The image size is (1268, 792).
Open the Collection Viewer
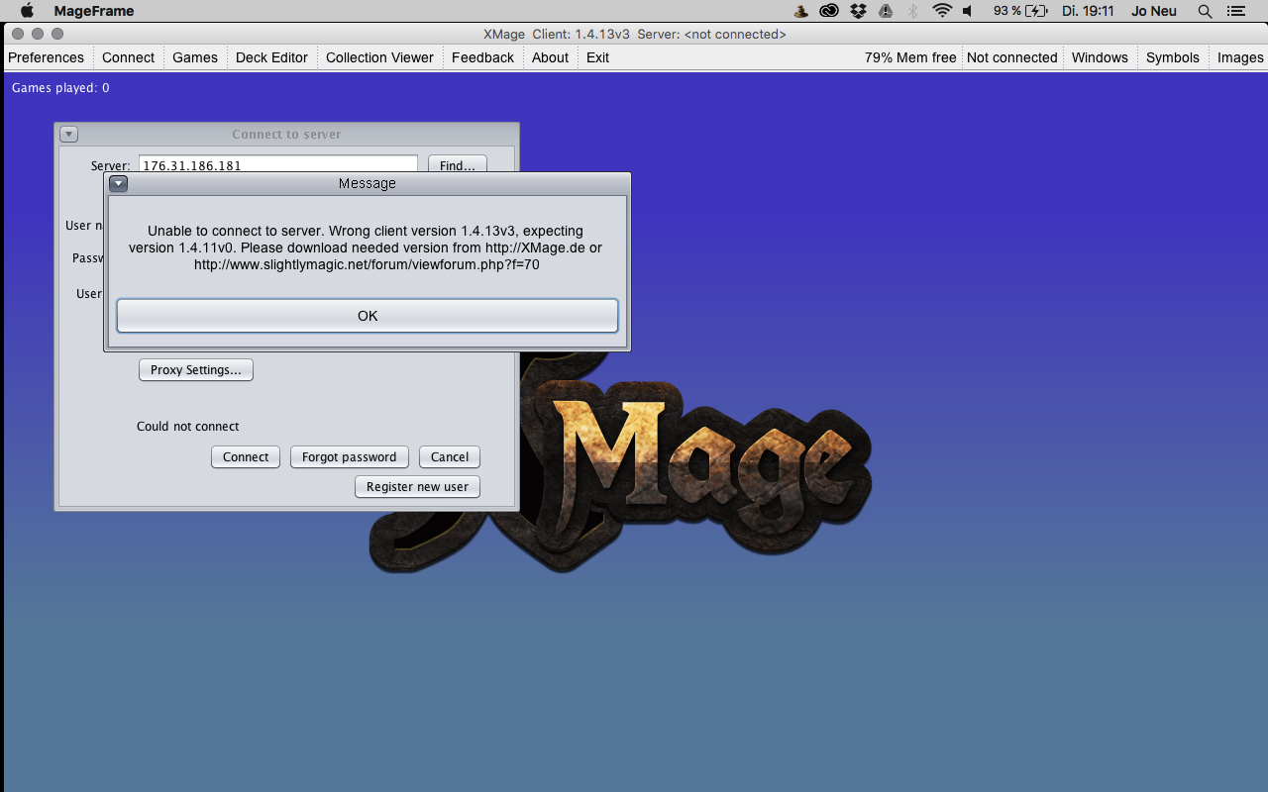click(379, 57)
